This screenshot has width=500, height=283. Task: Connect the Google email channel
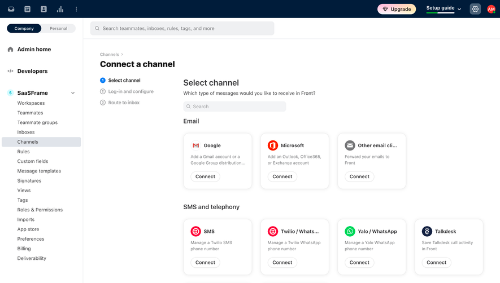[x=205, y=176]
